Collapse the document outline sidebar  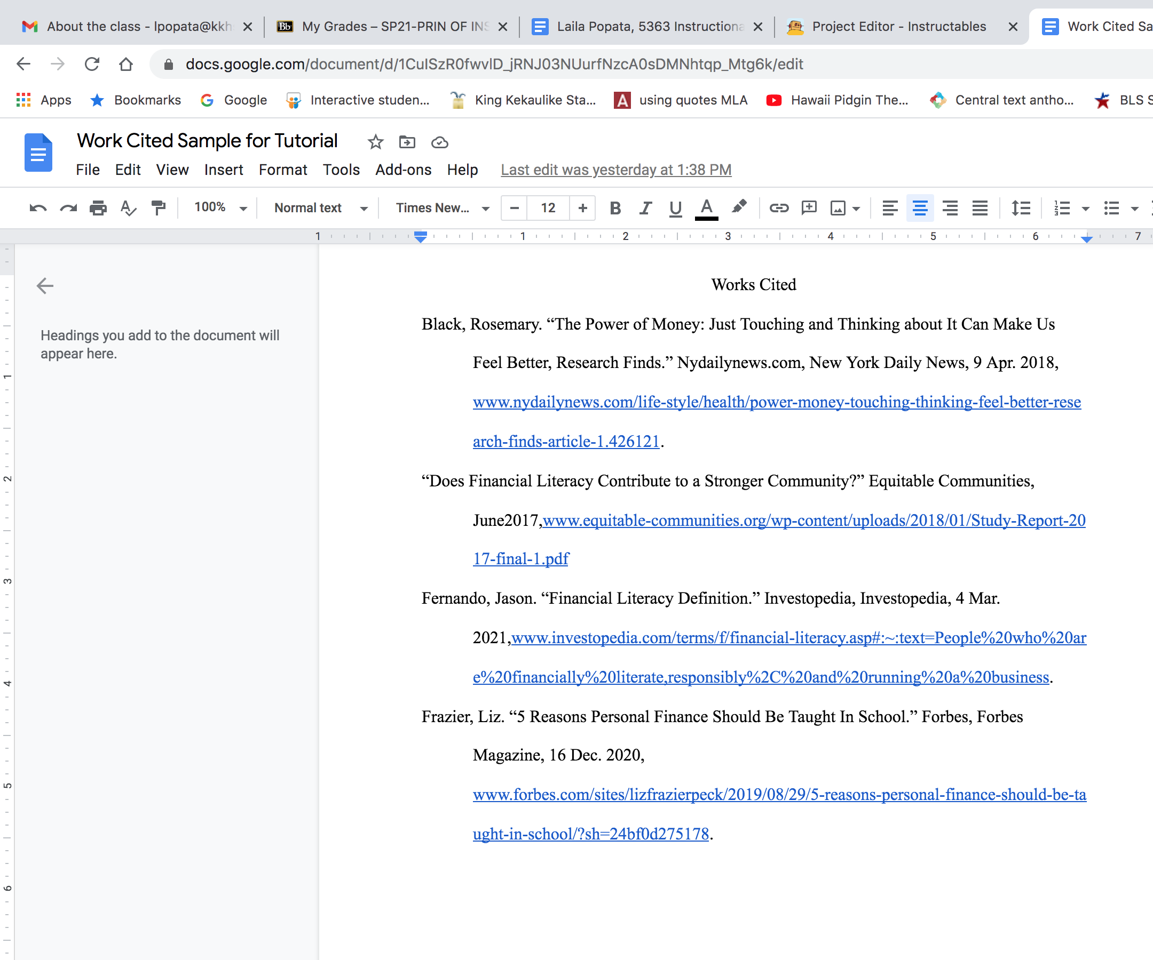pyautogui.click(x=44, y=285)
